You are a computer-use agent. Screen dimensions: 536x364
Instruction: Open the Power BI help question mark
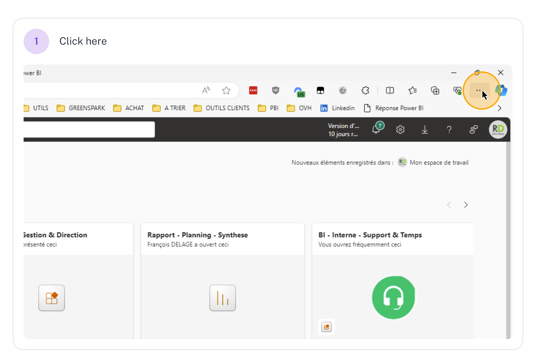coord(449,129)
